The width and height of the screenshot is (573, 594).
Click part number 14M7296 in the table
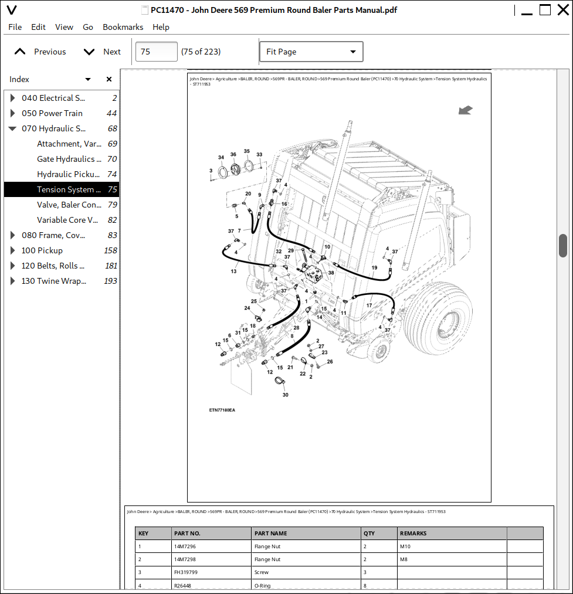point(185,547)
